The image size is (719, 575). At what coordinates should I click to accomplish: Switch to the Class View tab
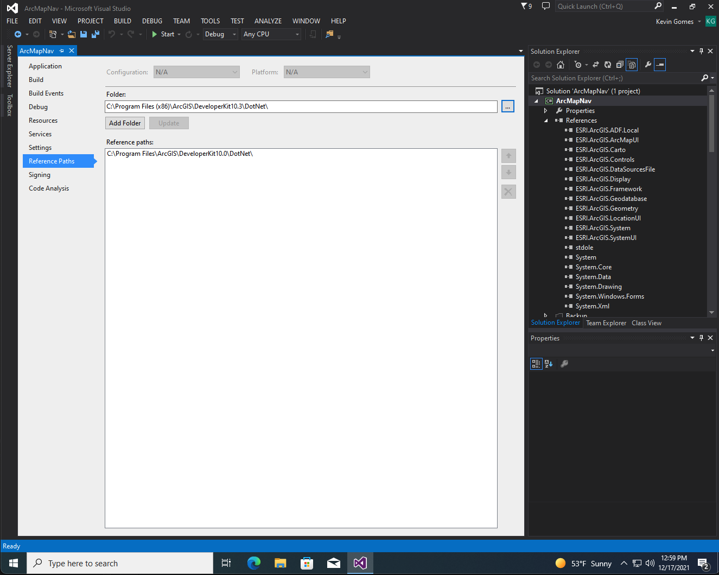[x=646, y=323]
